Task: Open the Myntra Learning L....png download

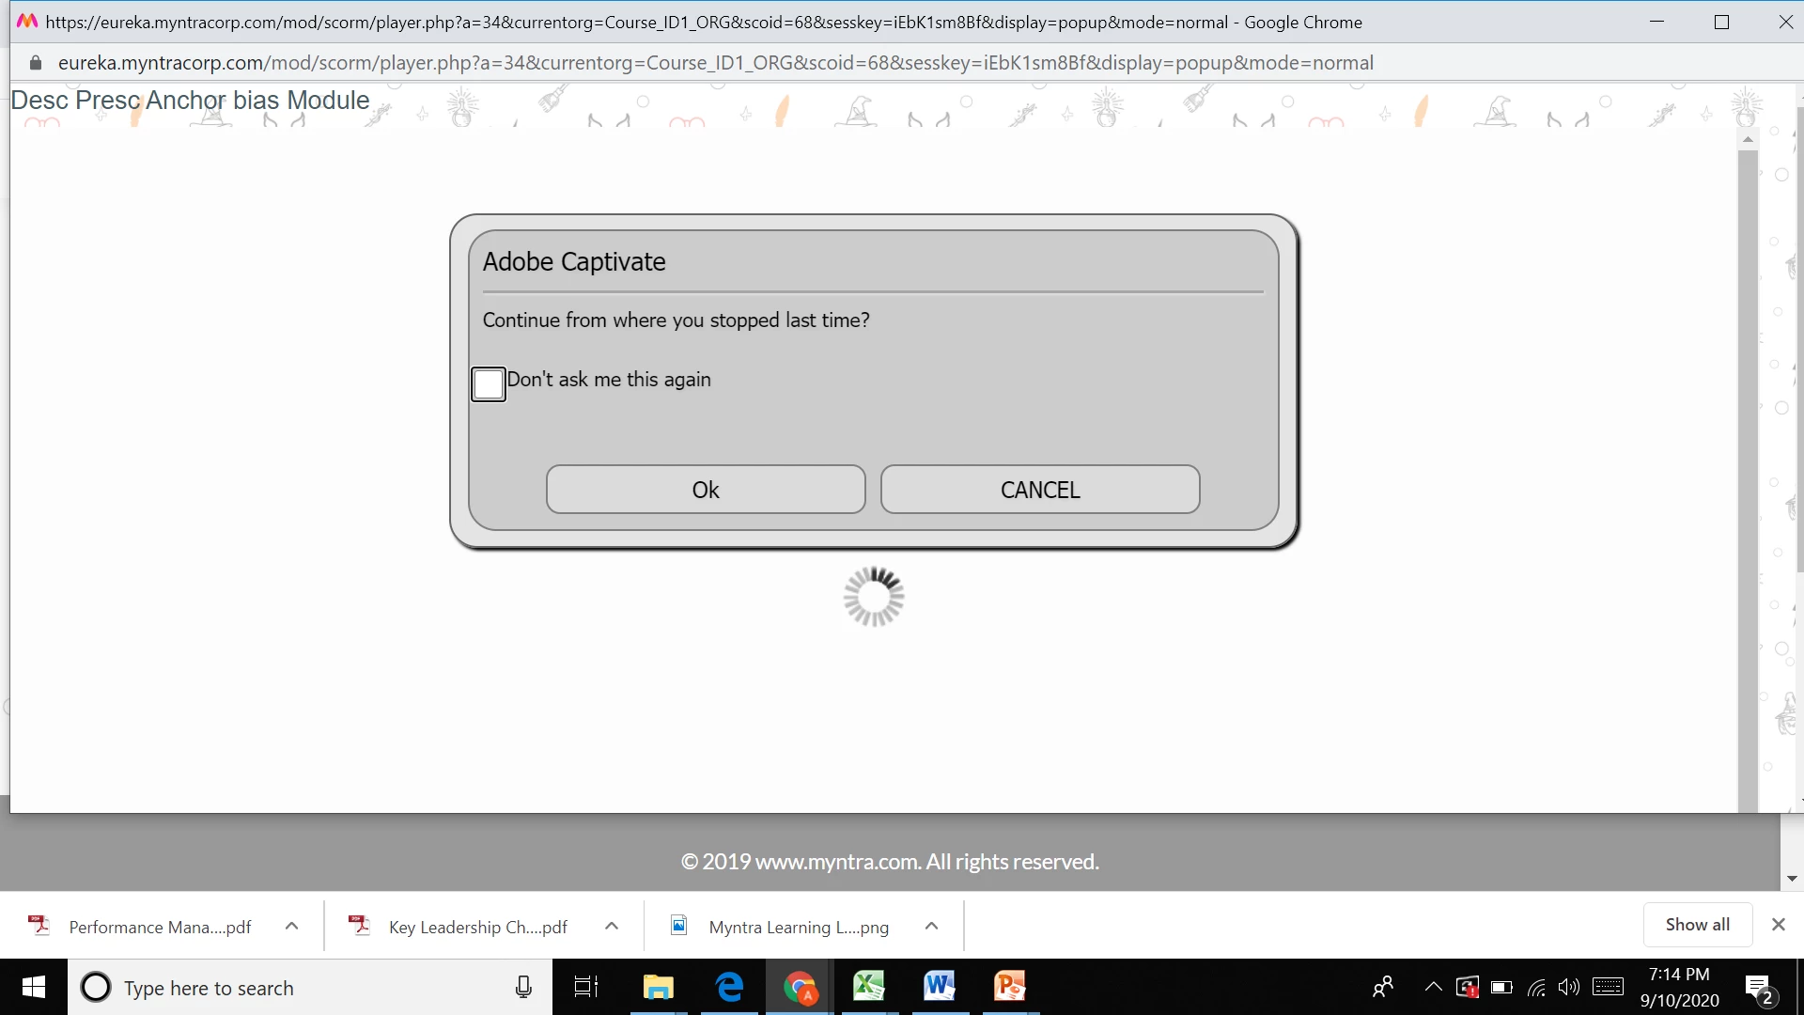Action: 797,927
